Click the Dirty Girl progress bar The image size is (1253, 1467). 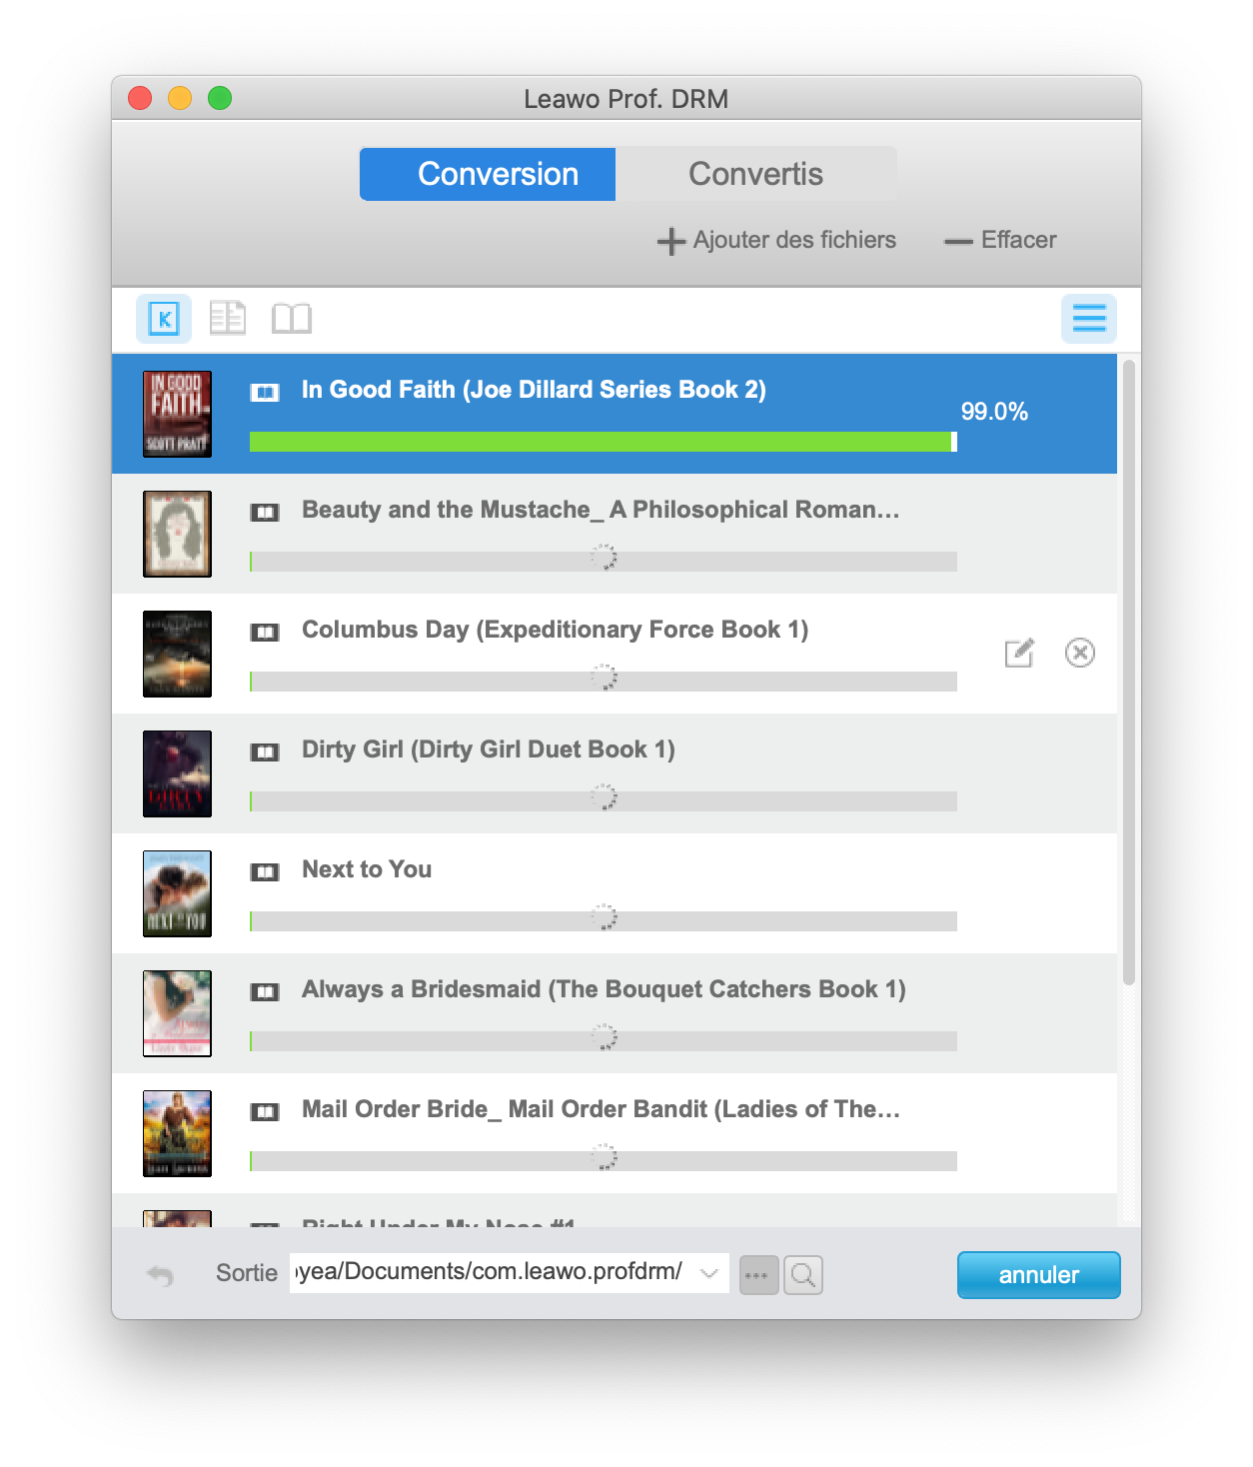(603, 801)
